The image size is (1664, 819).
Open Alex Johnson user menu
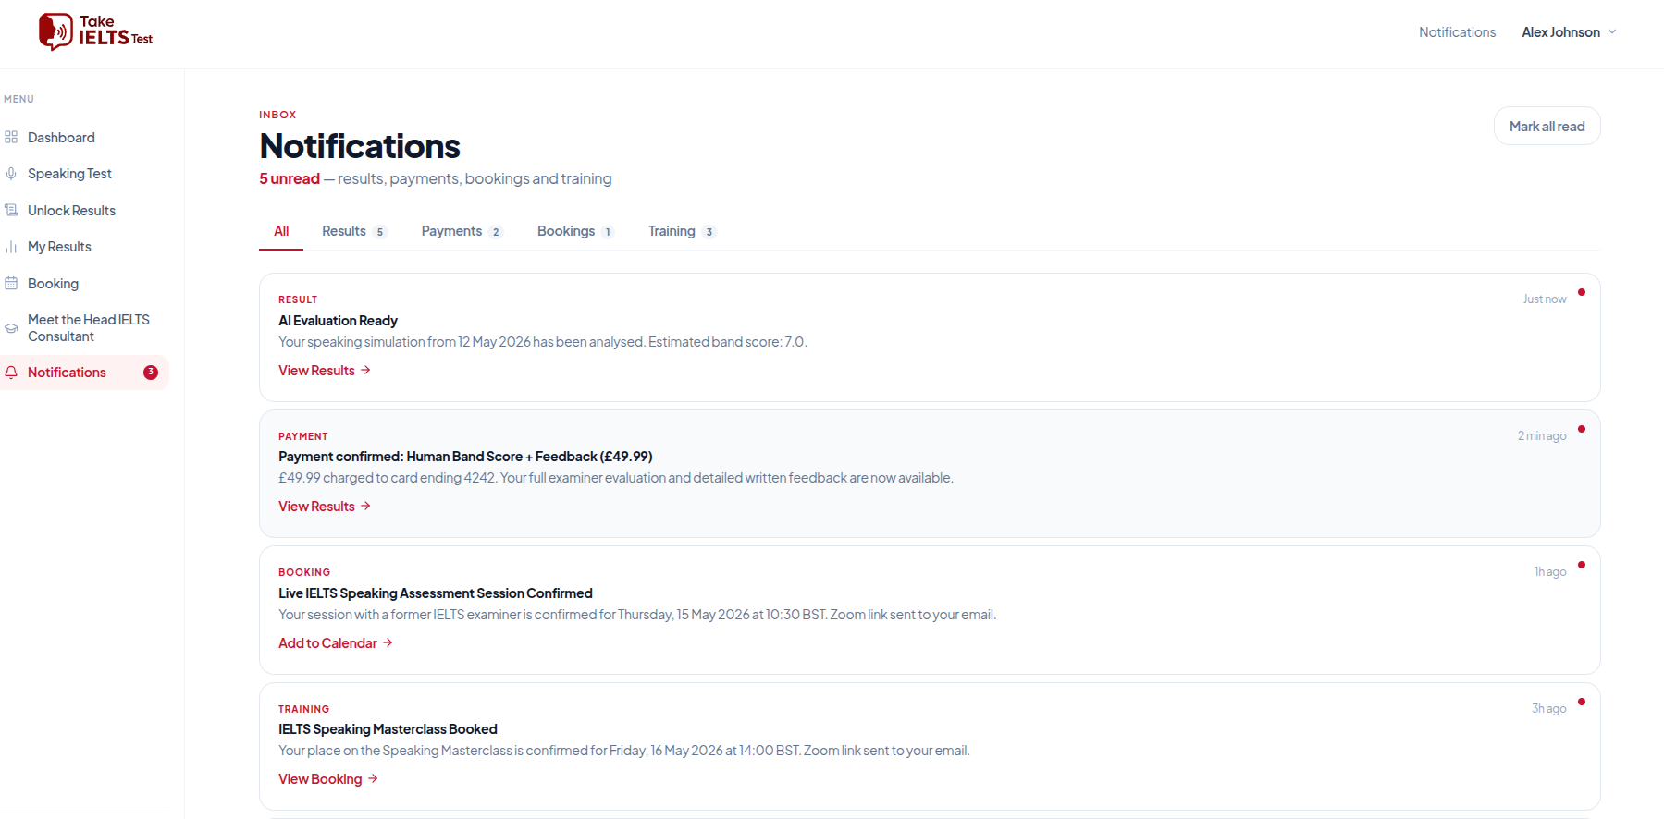1569,32
